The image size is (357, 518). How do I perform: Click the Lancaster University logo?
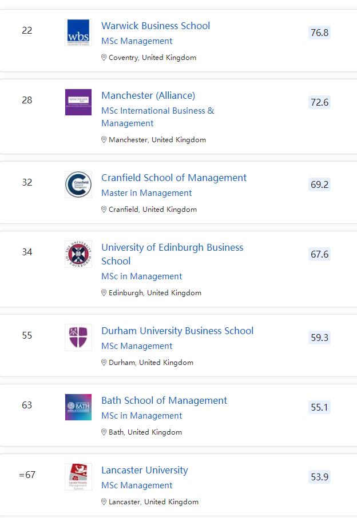[x=78, y=477]
